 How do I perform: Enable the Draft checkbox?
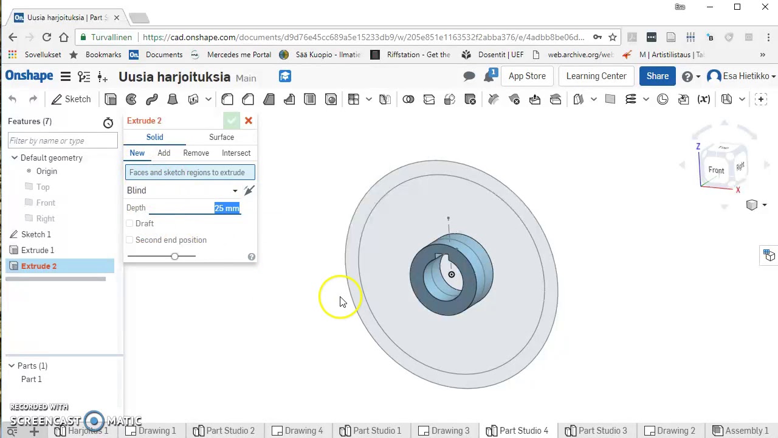129,223
